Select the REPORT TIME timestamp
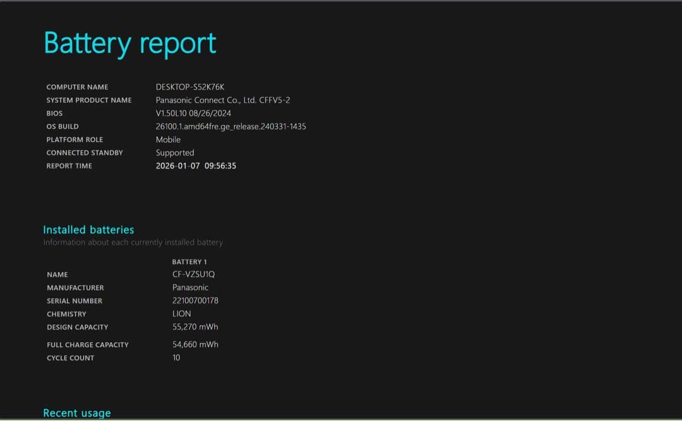The width and height of the screenshot is (682, 421). pyautogui.click(x=196, y=165)
